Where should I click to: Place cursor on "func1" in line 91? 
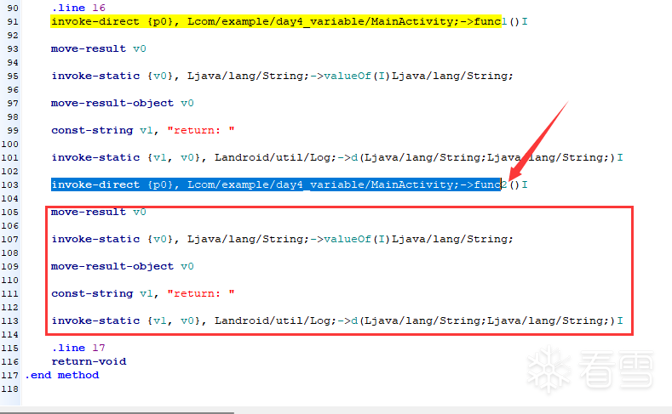coord(491,21)
